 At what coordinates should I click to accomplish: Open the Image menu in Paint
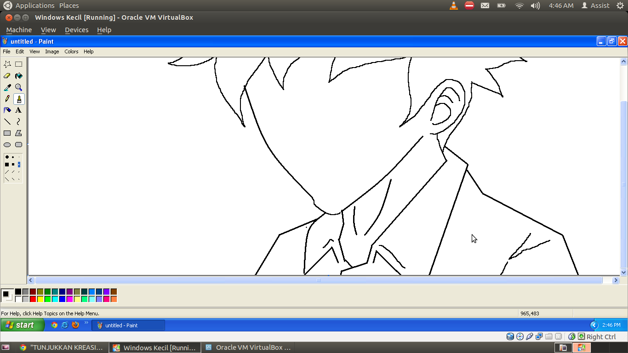[52, 51]
